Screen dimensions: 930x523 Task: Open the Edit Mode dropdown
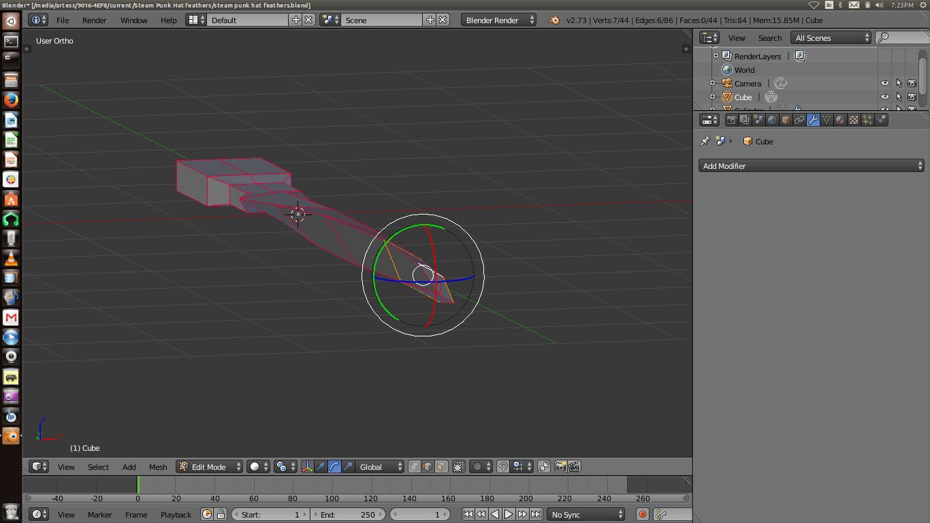[209, 466]
